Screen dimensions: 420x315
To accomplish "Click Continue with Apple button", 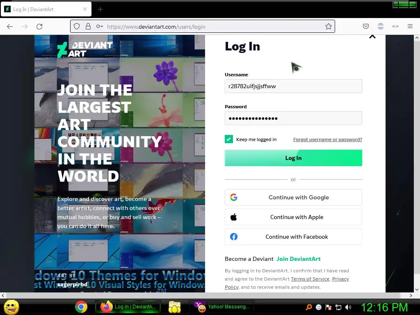I will click(293, 217).
